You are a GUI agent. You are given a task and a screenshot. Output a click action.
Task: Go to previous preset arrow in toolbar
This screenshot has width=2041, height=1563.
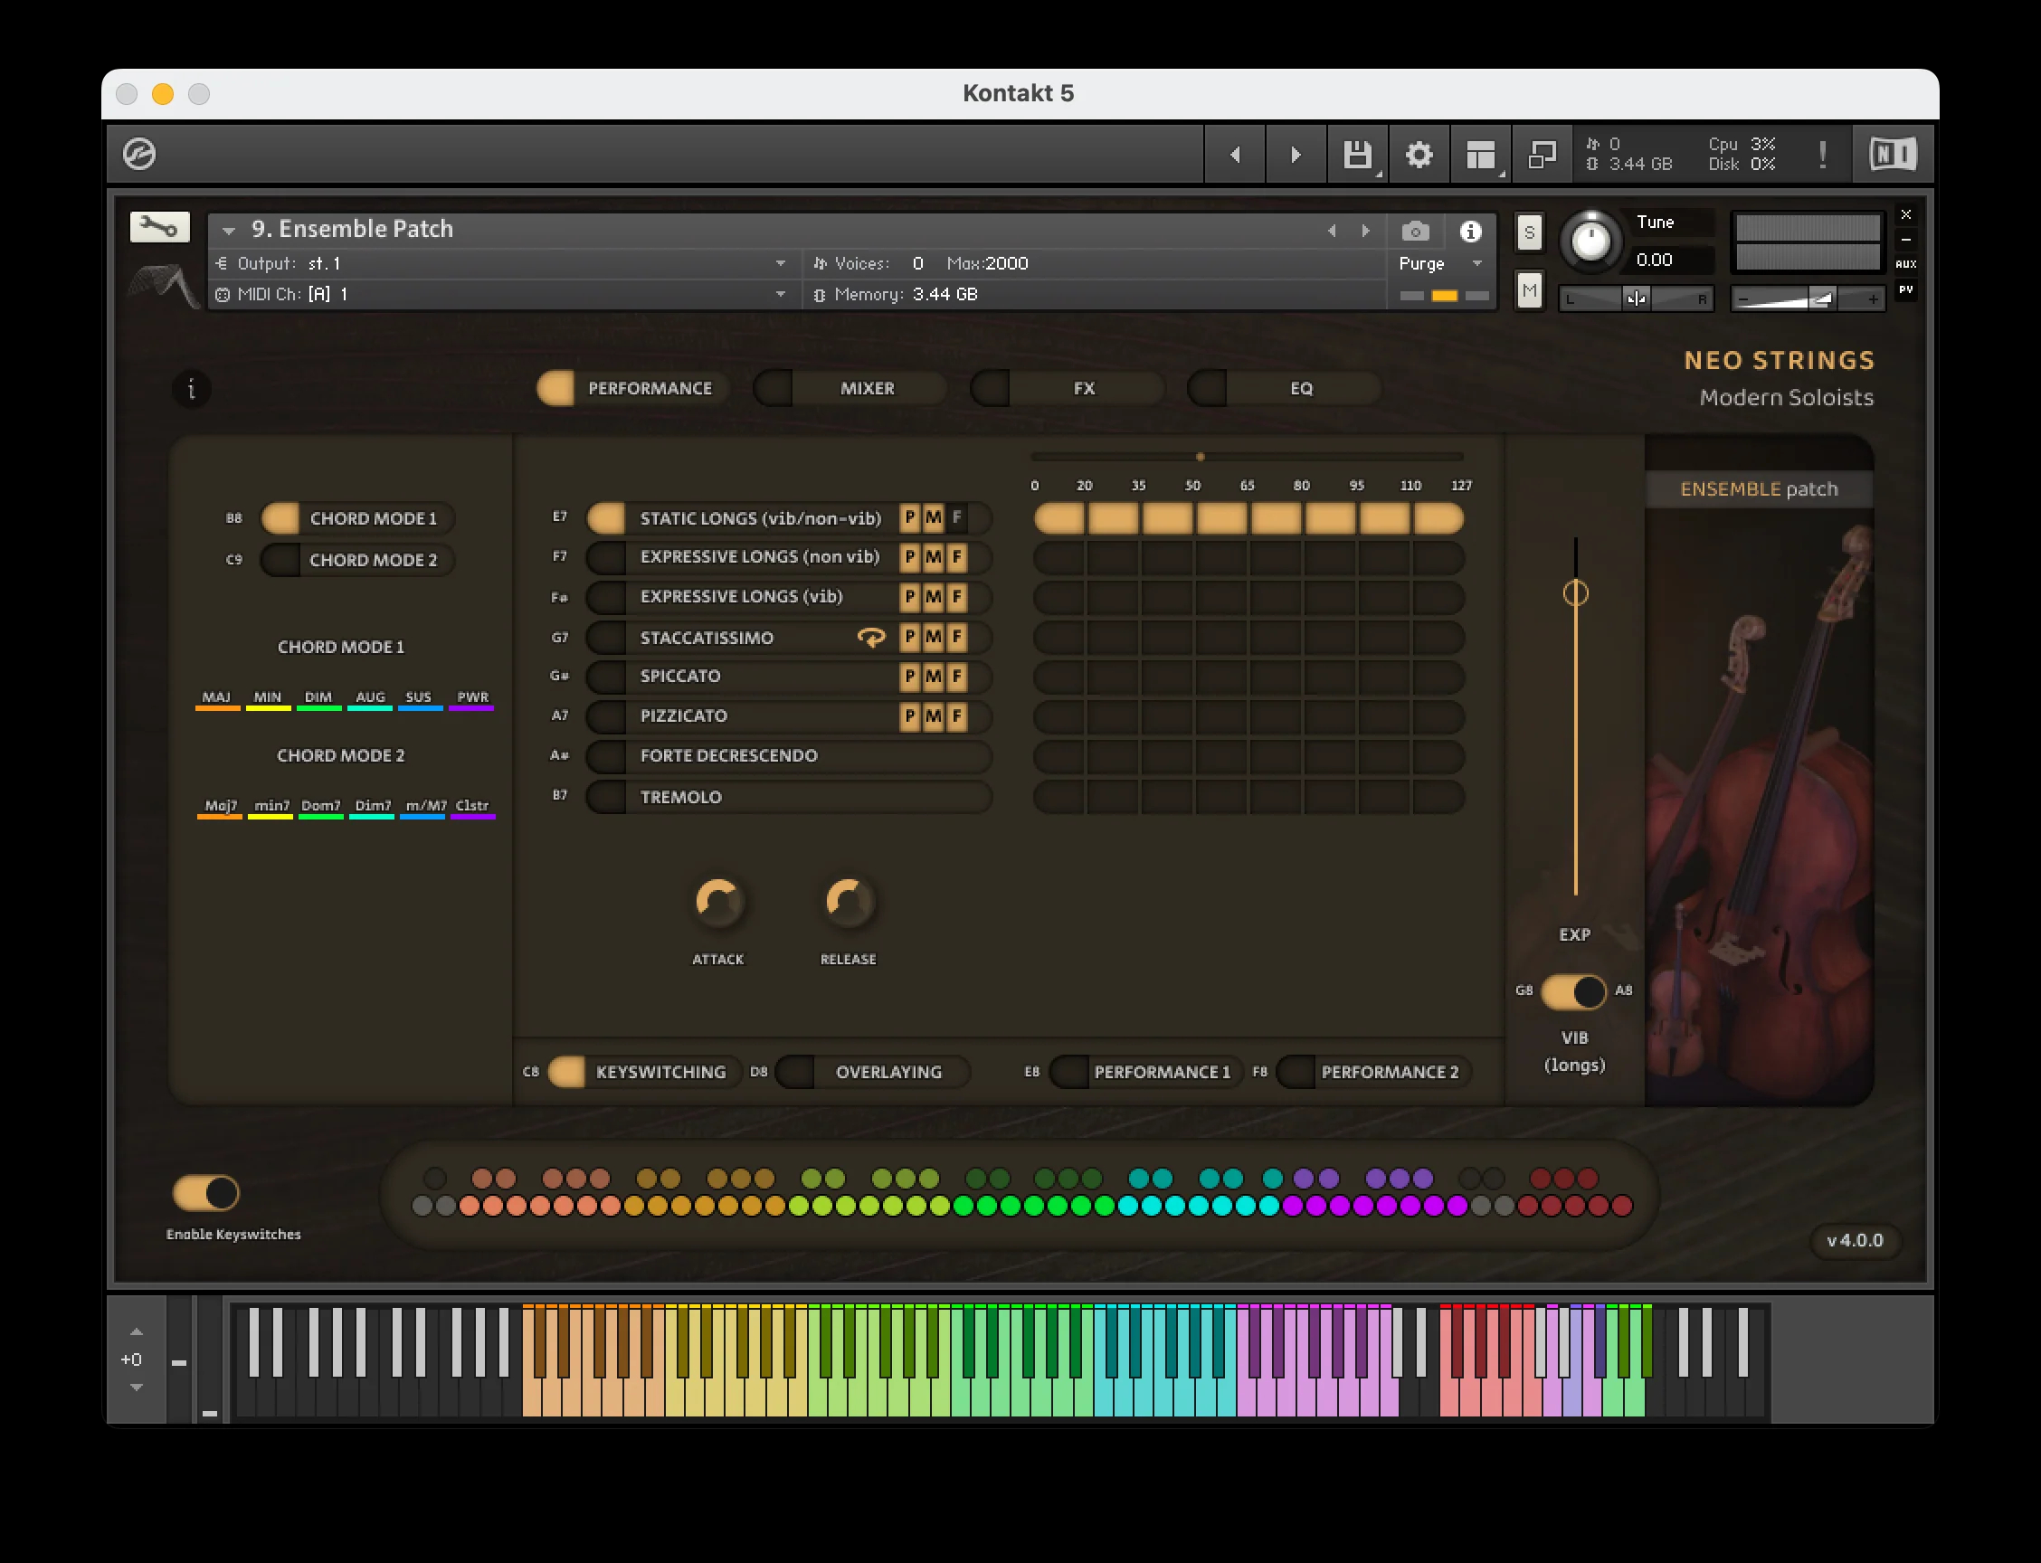pos(1235,155)
